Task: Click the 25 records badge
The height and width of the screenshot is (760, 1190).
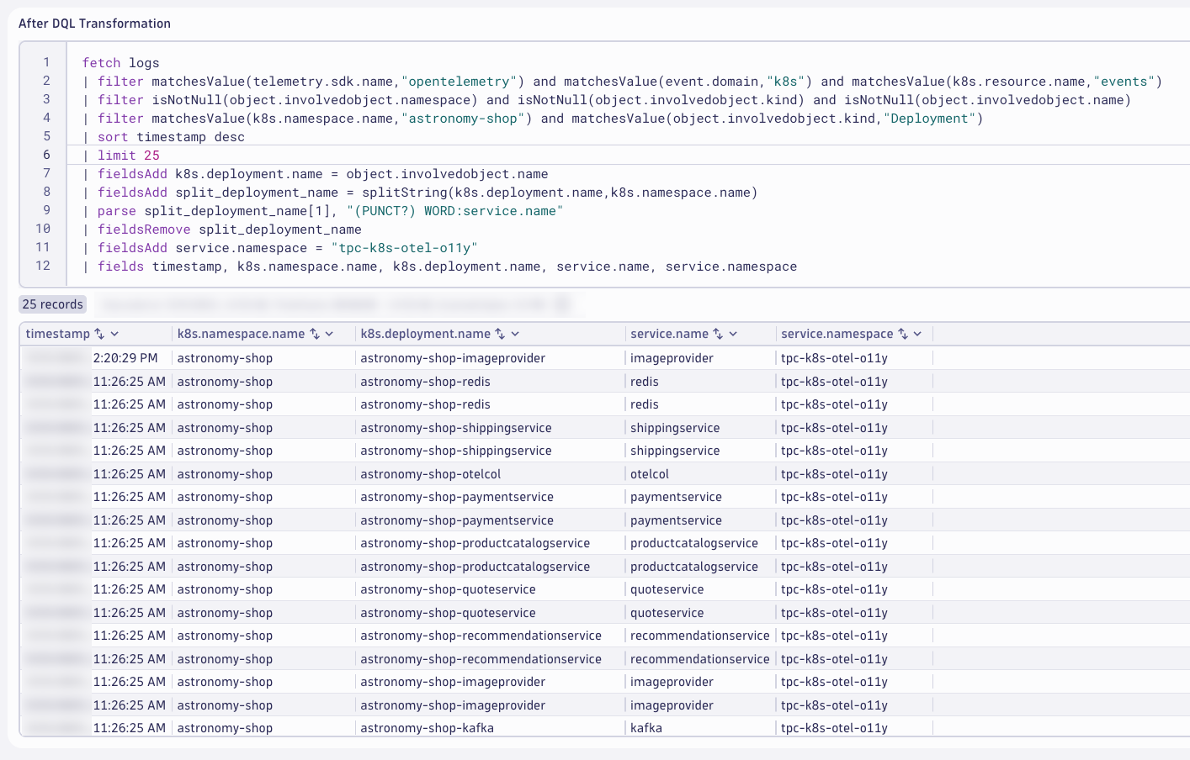Action: 53,304
